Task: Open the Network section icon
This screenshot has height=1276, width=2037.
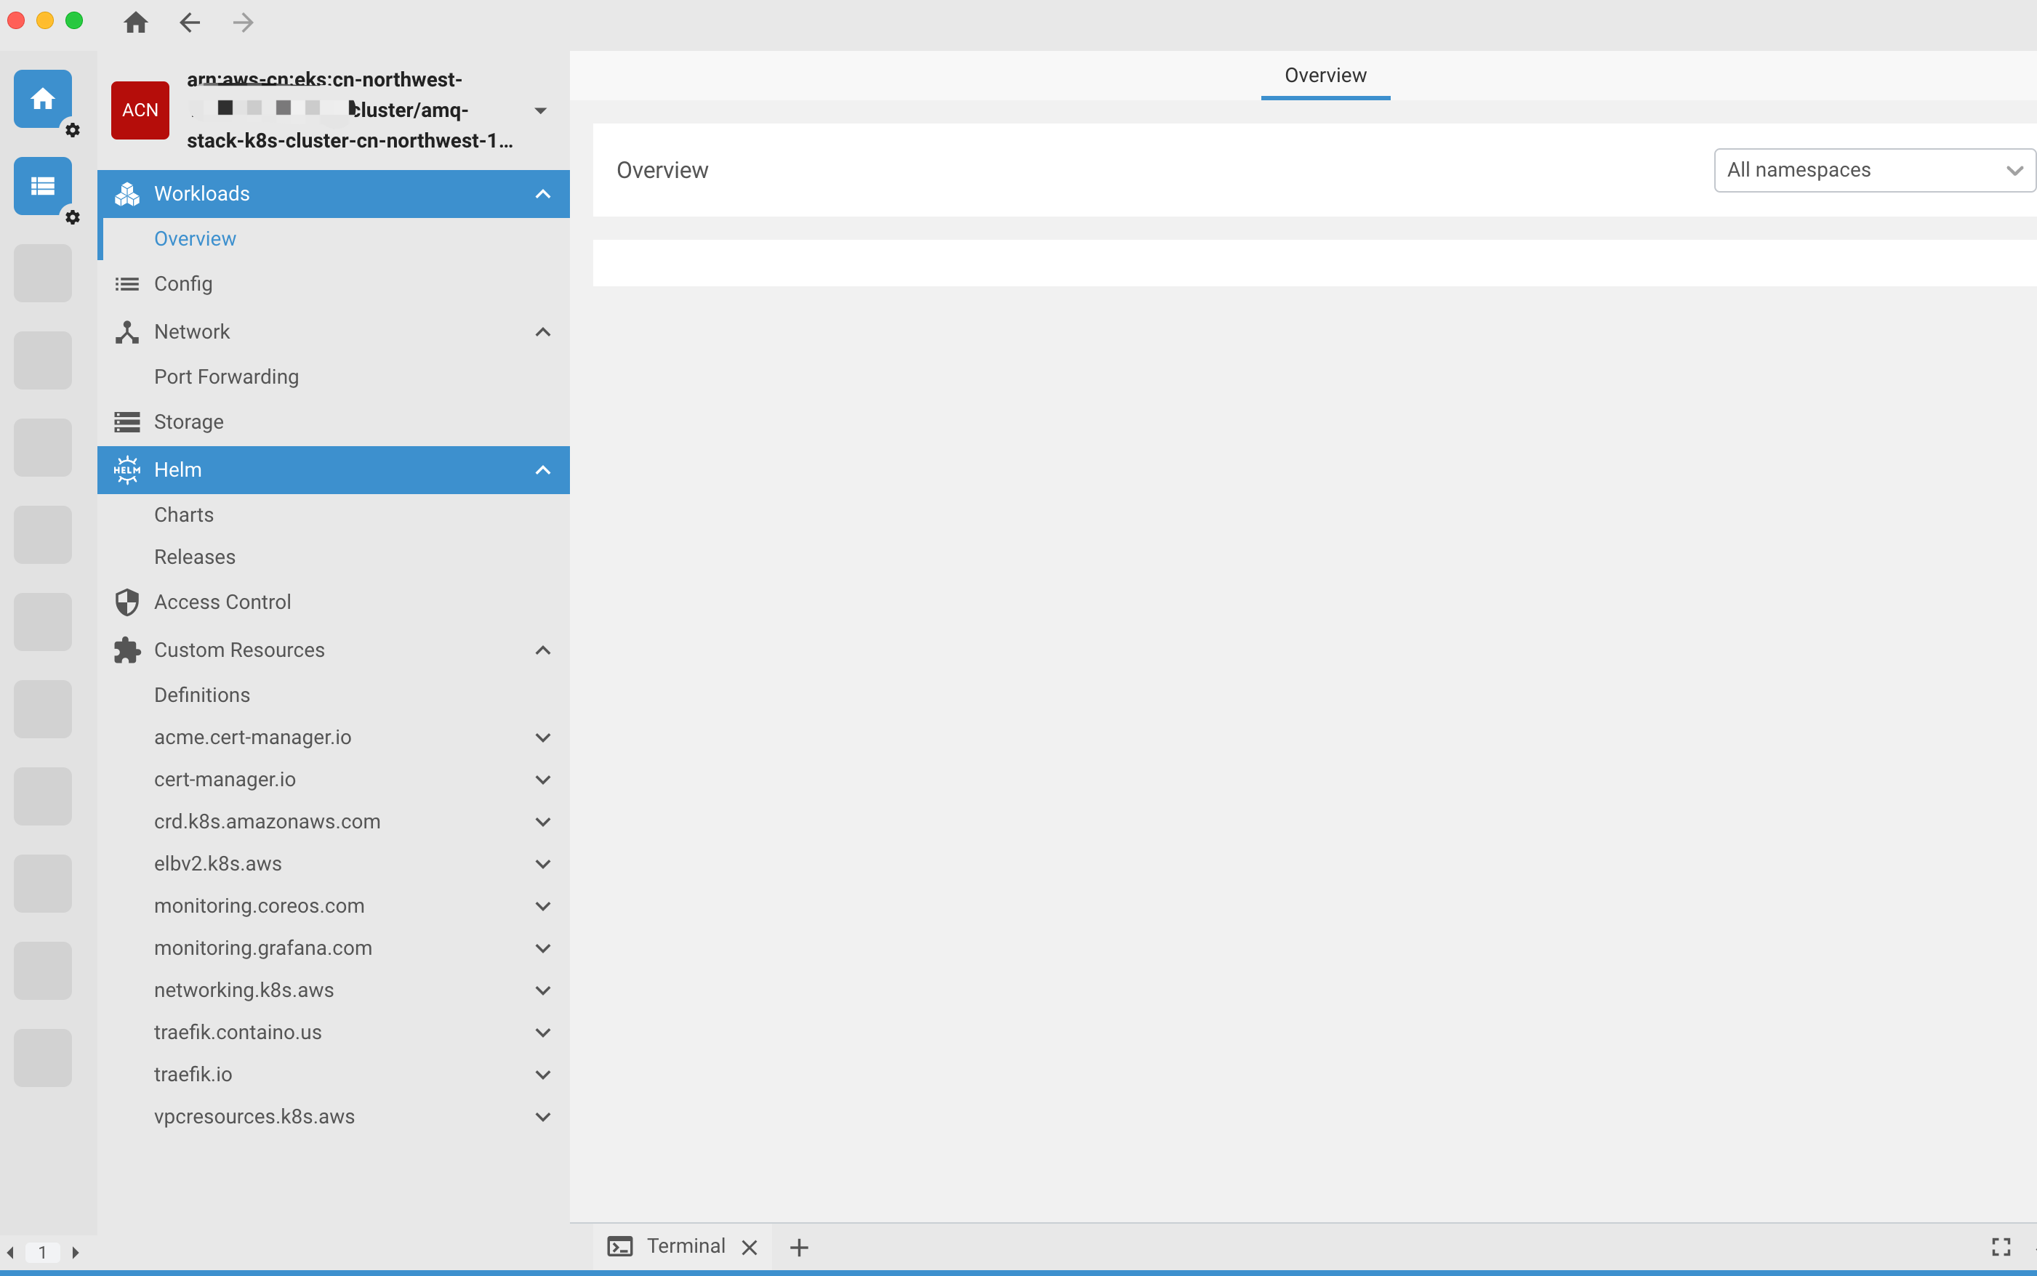Action: coord(126,331)
